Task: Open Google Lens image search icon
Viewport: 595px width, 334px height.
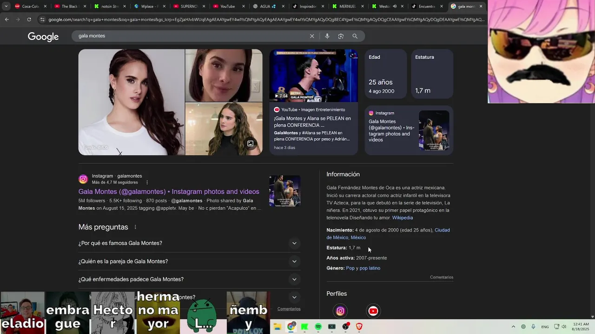Action: [341, 36]
